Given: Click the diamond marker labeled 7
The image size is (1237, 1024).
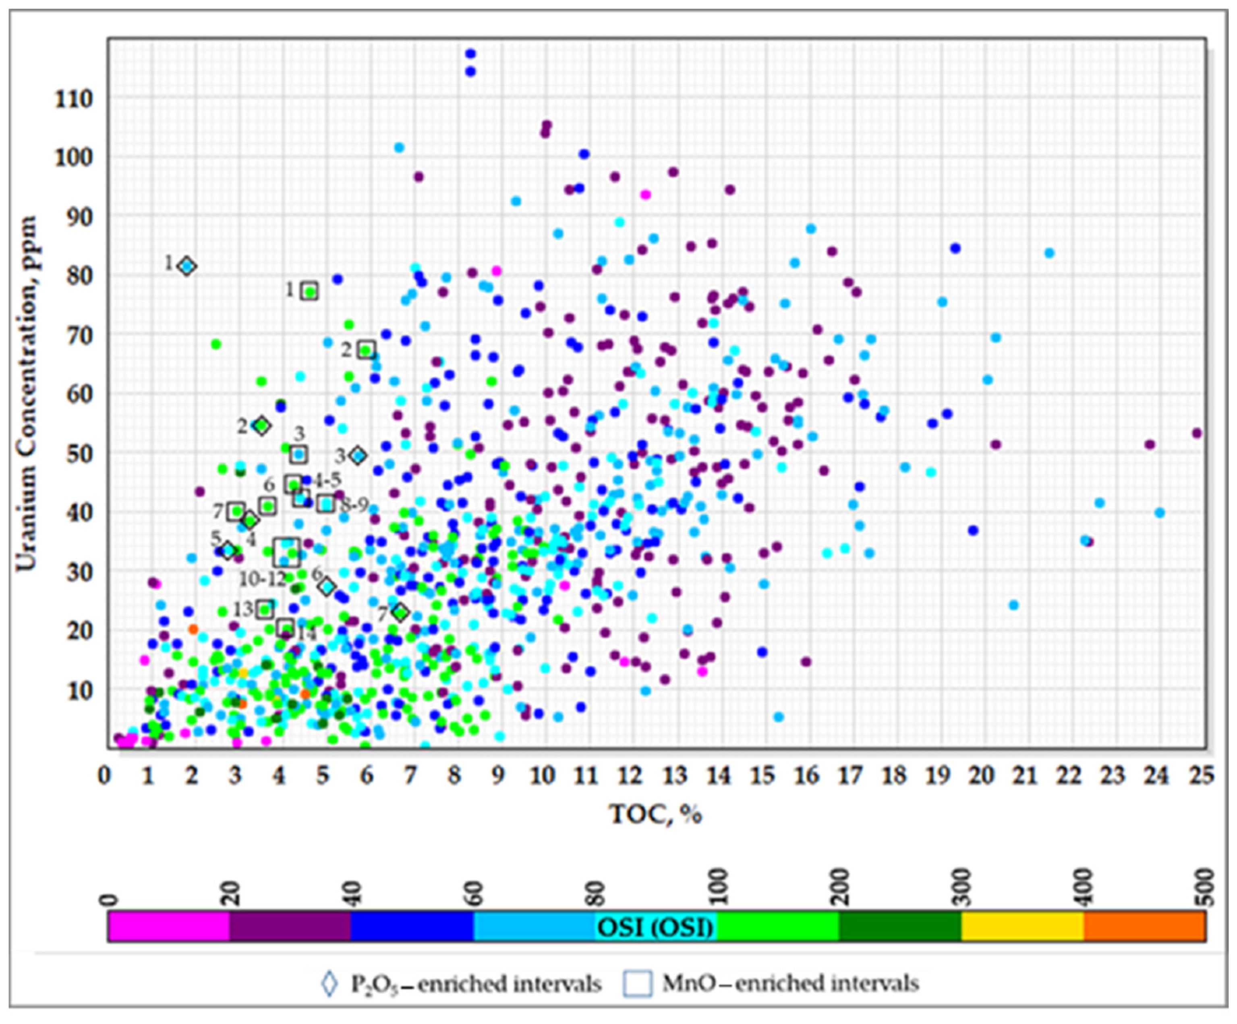Looking at the screenshot, I should [x=400, y=613].
